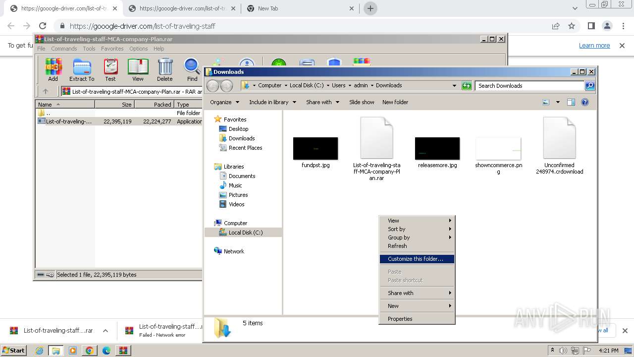Open WinRAR Favorites menu
634x357 pixels.
pyautogui.click(x=112, y=49)
